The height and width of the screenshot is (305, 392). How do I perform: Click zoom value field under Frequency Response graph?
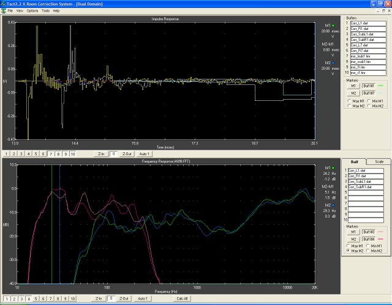coord(111,298)
